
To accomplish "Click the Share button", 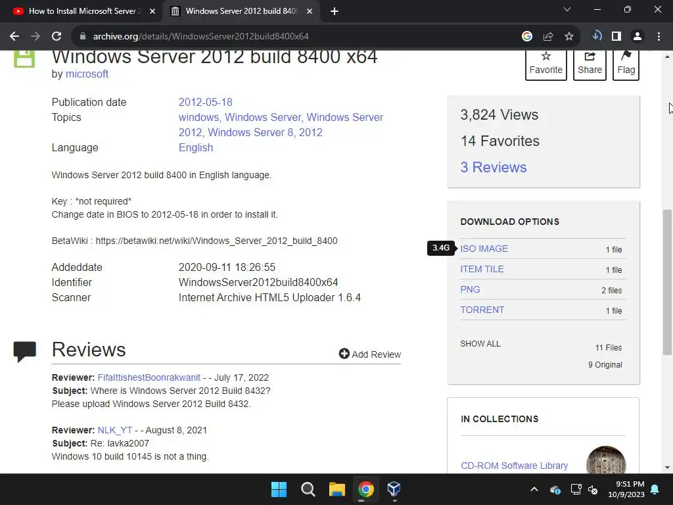I will point(590,64).
